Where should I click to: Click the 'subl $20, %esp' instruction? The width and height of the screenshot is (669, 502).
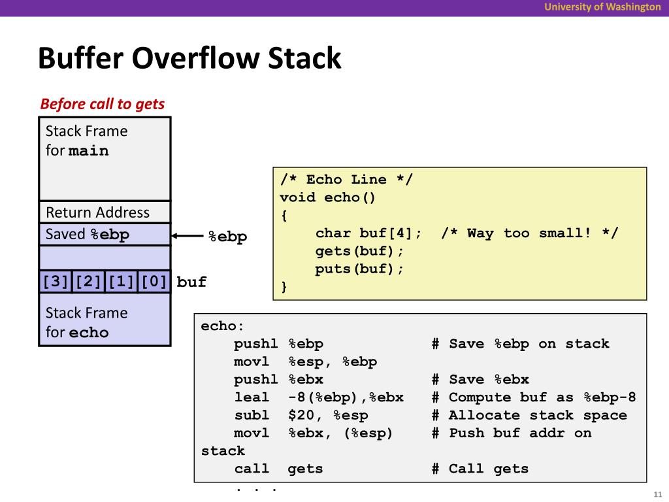pyautogui.click(x=301, y=415)
